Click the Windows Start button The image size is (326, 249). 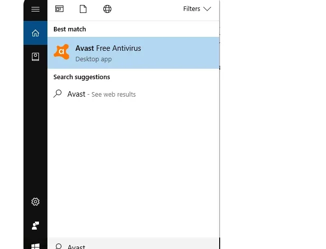coord(35,247)
